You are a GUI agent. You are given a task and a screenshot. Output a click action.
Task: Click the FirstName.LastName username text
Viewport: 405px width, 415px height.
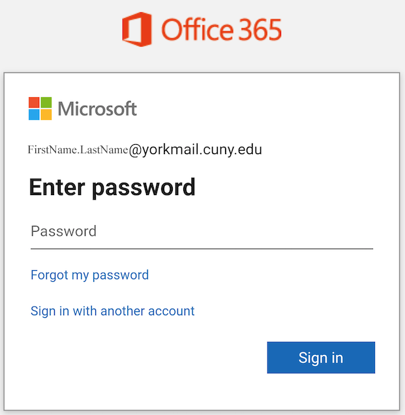point(78,150)
